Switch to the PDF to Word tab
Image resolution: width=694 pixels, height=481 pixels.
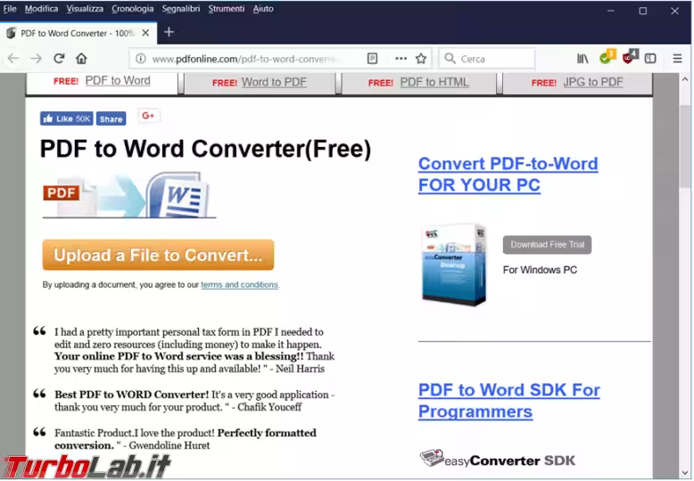coord(102,83)
